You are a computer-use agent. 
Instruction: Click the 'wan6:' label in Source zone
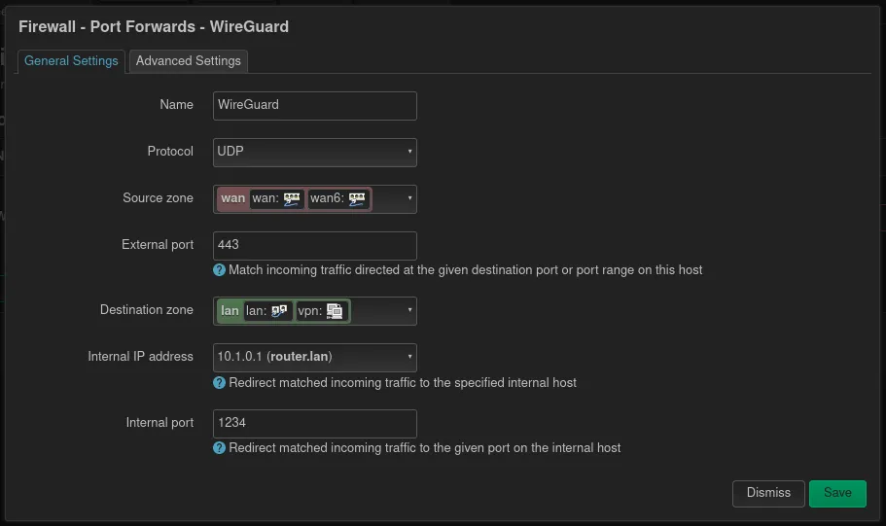[x=327, y=198]
